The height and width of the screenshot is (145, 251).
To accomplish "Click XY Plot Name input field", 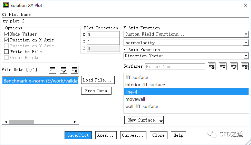I will (125, 21).
